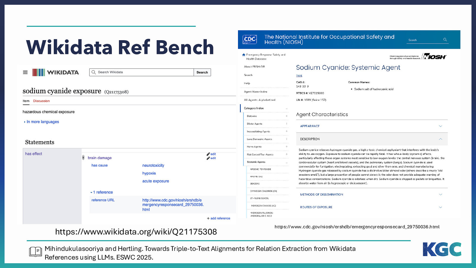This screenshot has height=268, width=476.
Task: Click the Print link
Action: (299, 76)
